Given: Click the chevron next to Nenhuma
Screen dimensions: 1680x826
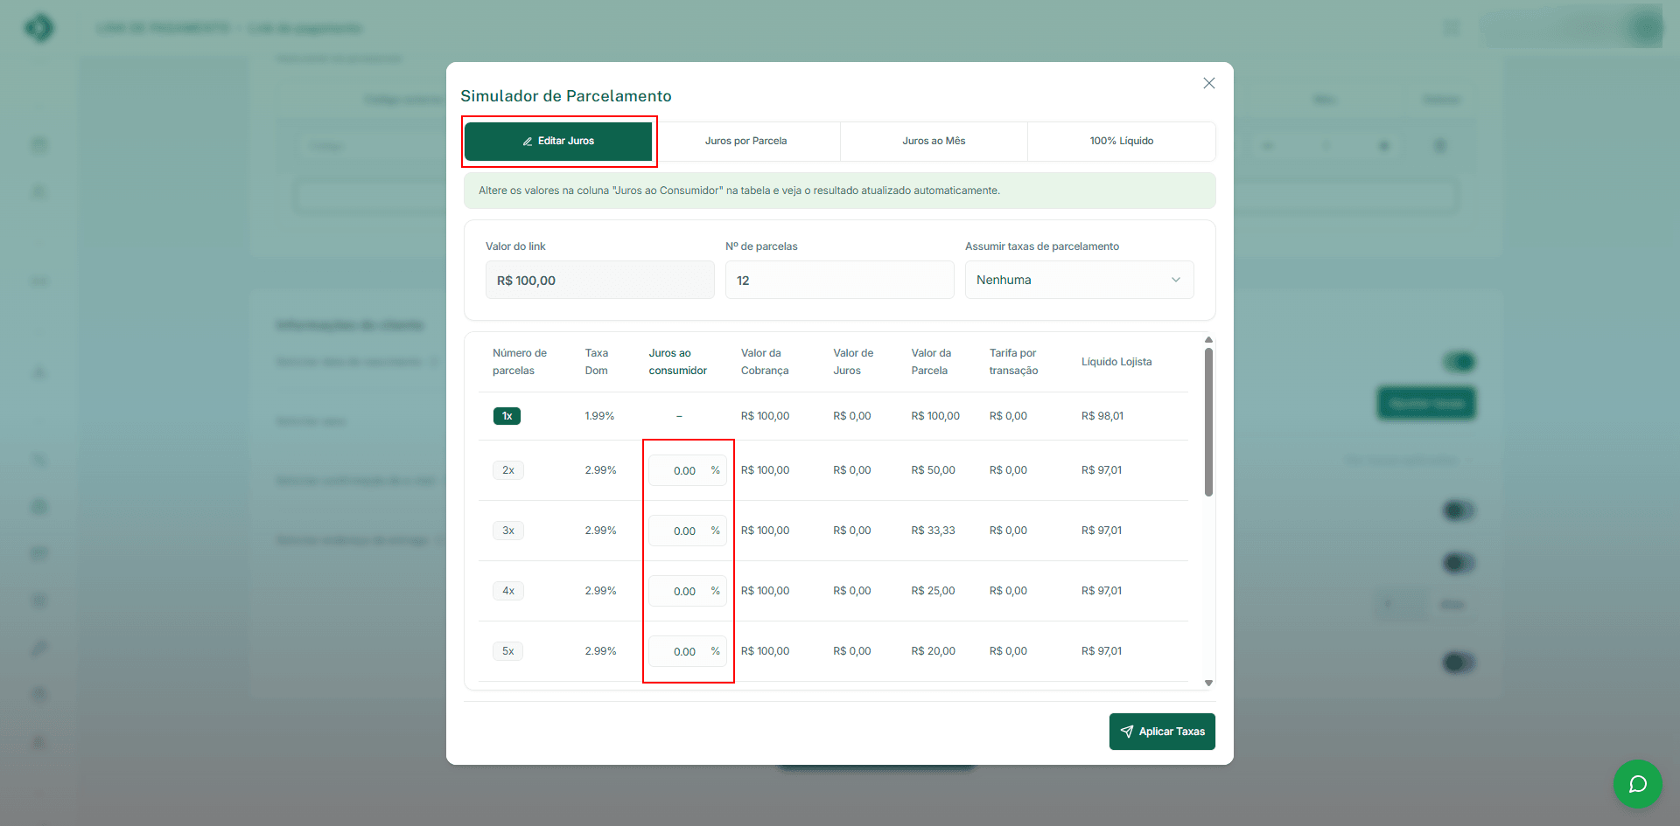Looking at the screenshot, I should [1176, 281].
